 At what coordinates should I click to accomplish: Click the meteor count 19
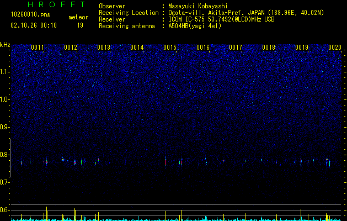pyautogui.click(x=80, y=25)
